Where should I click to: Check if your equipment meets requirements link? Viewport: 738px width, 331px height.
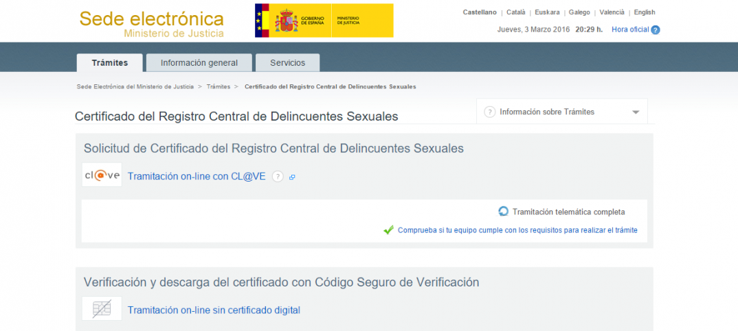click(x=517, y=230)
